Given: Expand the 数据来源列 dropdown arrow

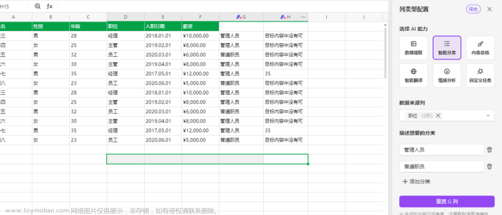Looking at the screenshot, I should 488,115.
